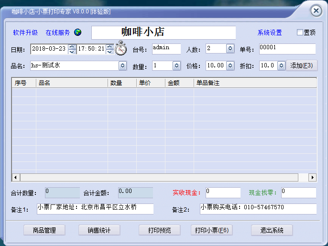This screenshot has height=246, width=328.
Task: Toggle the 置顶 always-on-top checkbox
Action: point(300,32)
